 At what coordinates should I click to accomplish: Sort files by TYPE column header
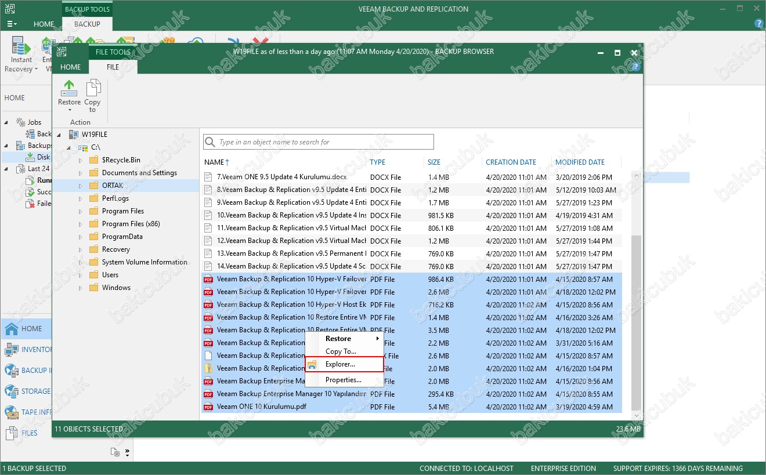click(378, 162)
